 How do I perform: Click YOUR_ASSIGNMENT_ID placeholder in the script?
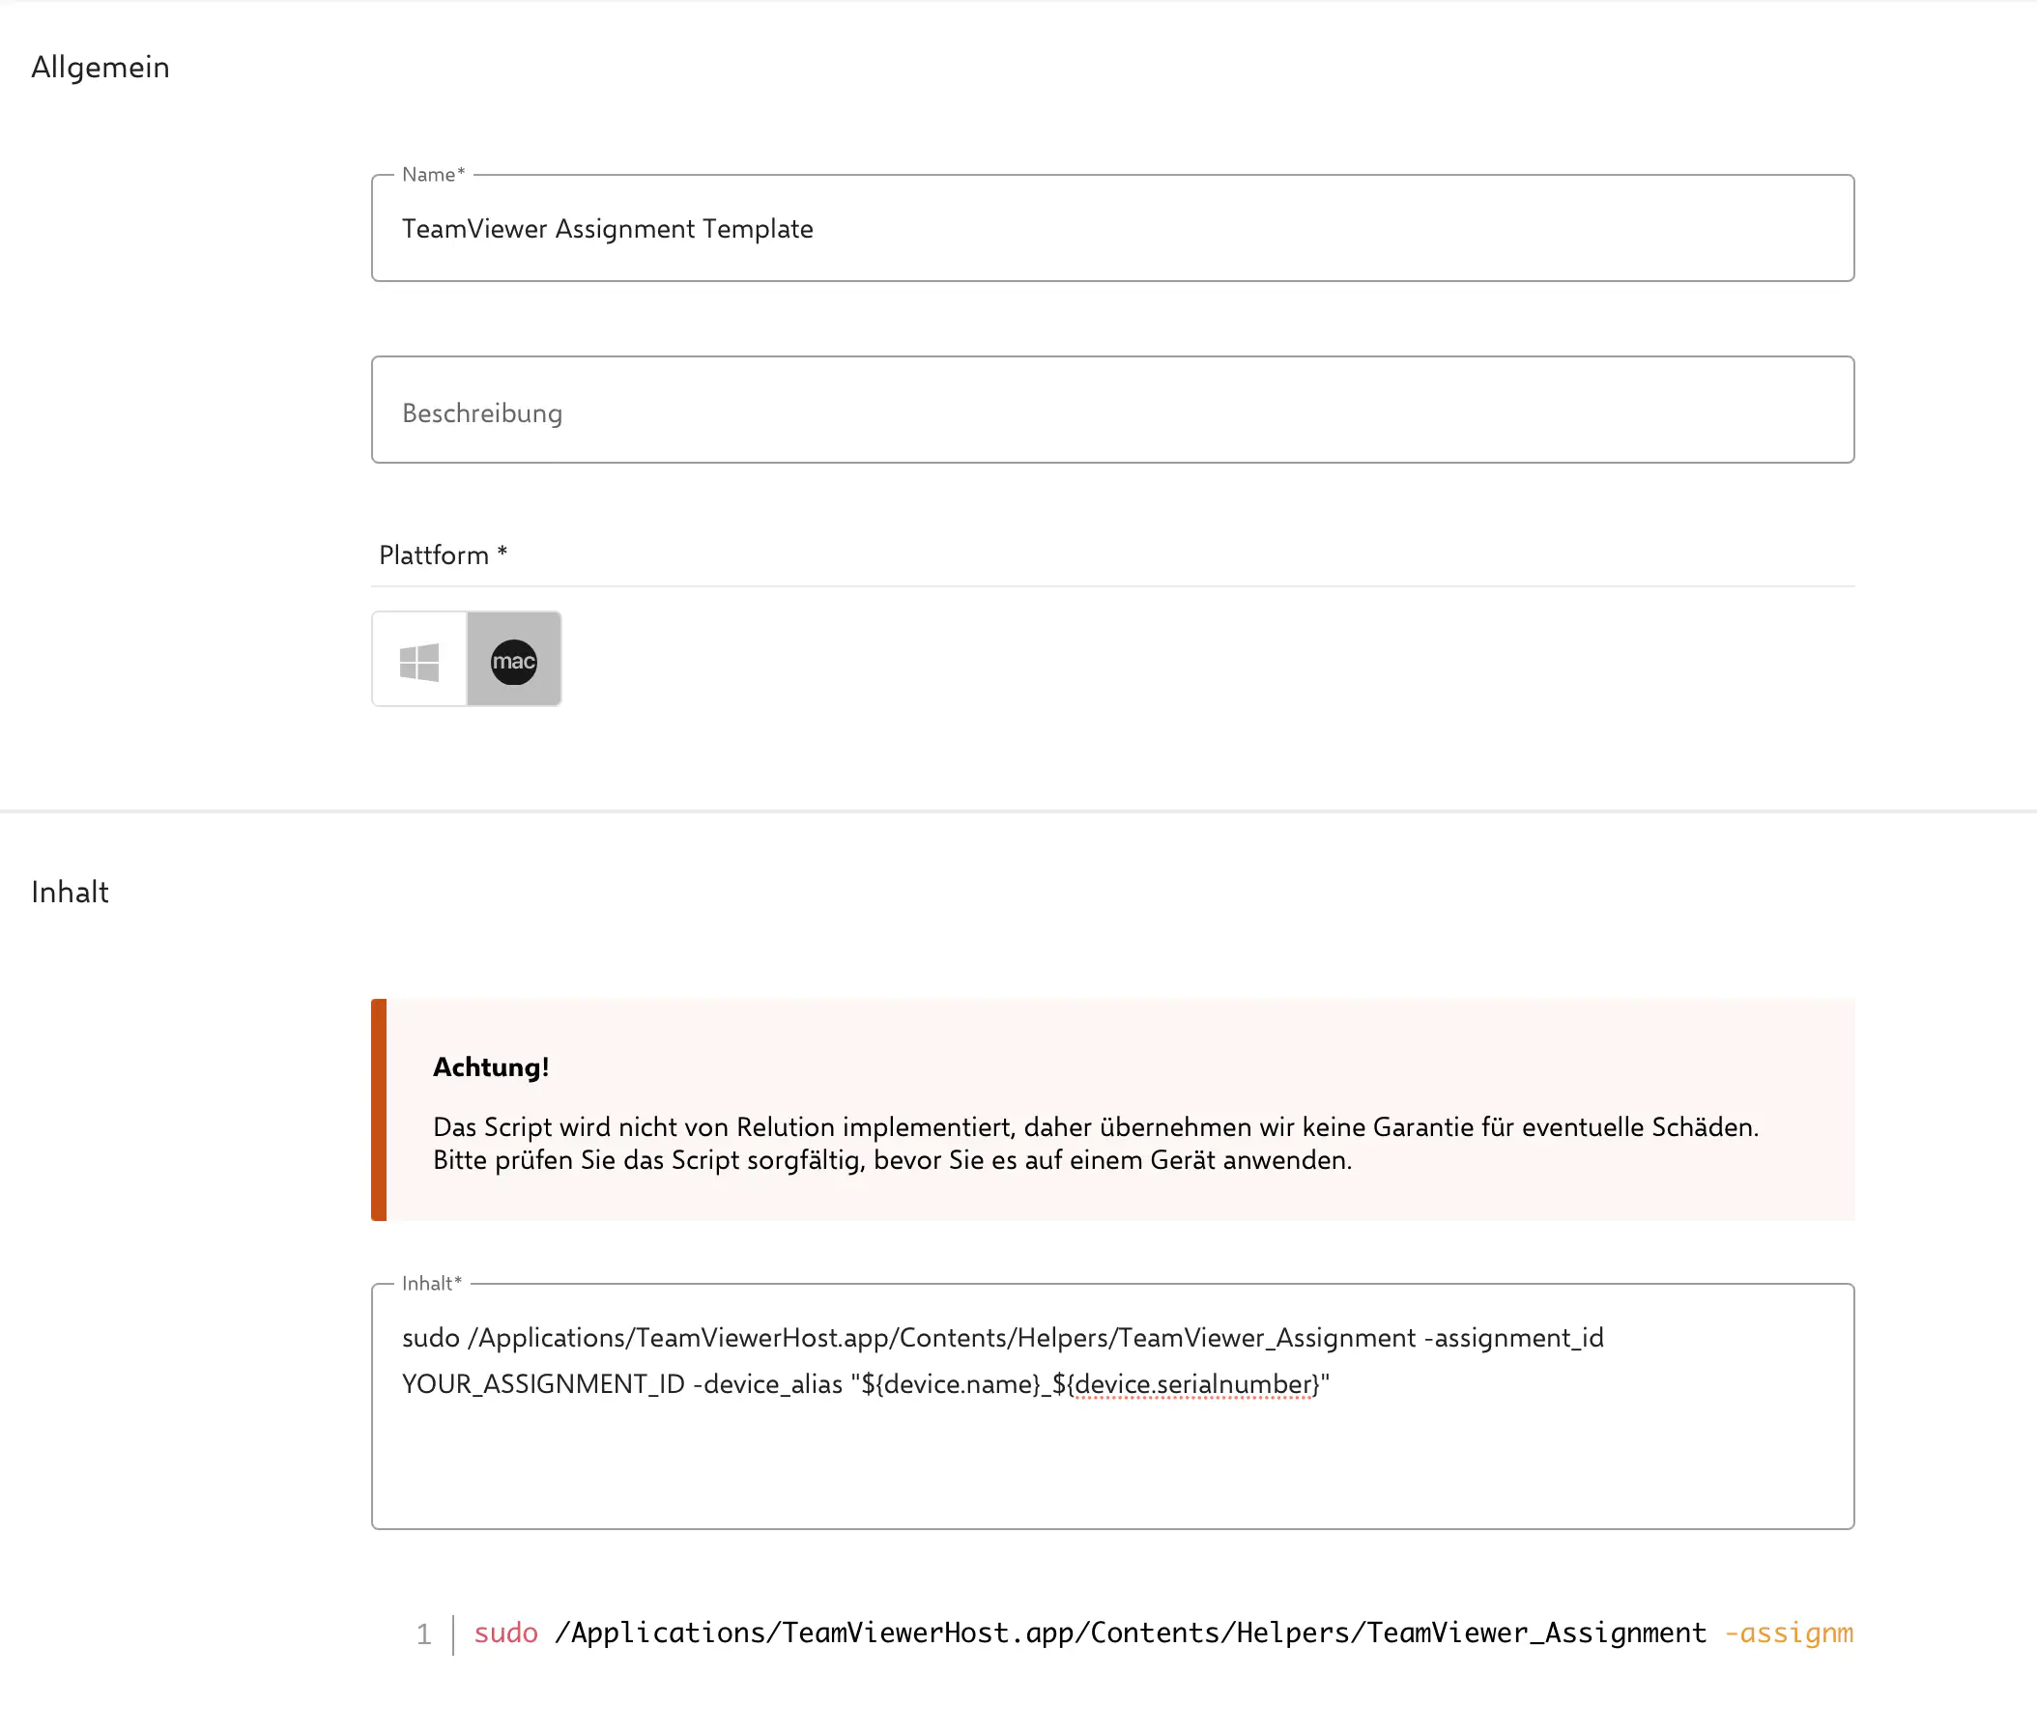pyautogui.click(x=542, y=1384)
